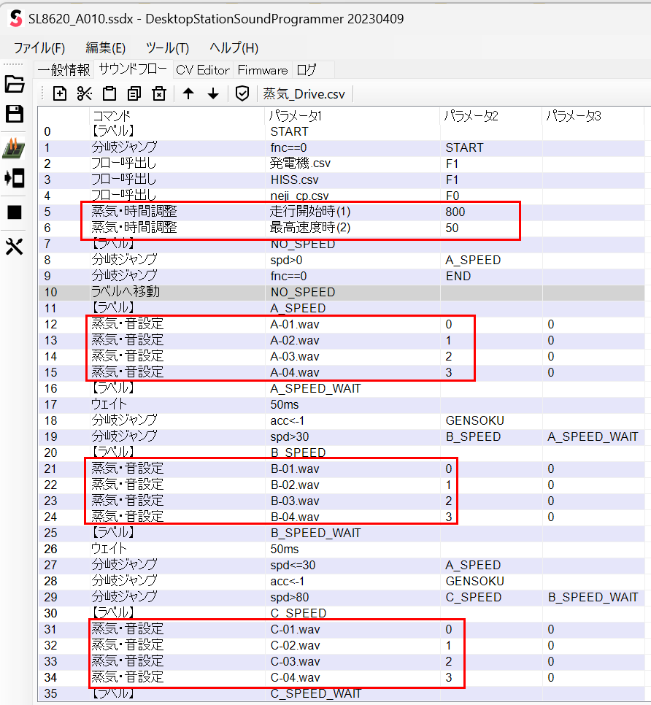Switch to the Firmware tab
This screenshot has width=651, height=705.
point(263,70)
